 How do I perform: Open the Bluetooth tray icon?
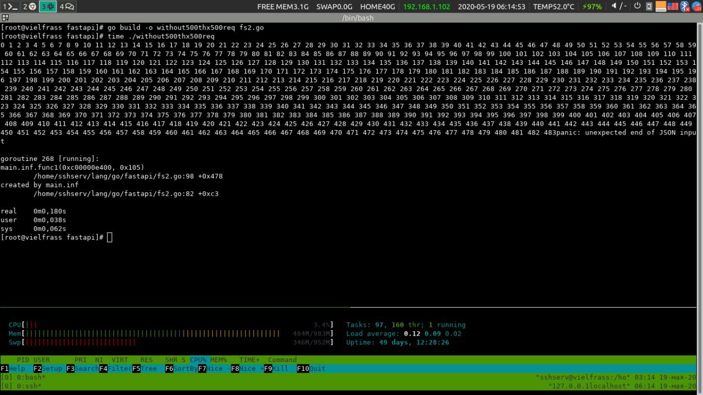(x=685, y=7)
